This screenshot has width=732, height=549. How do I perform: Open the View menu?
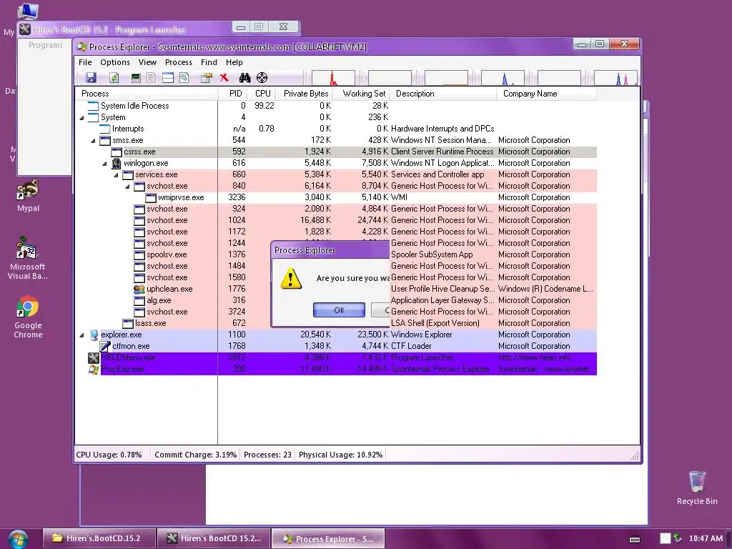[147, 62]
